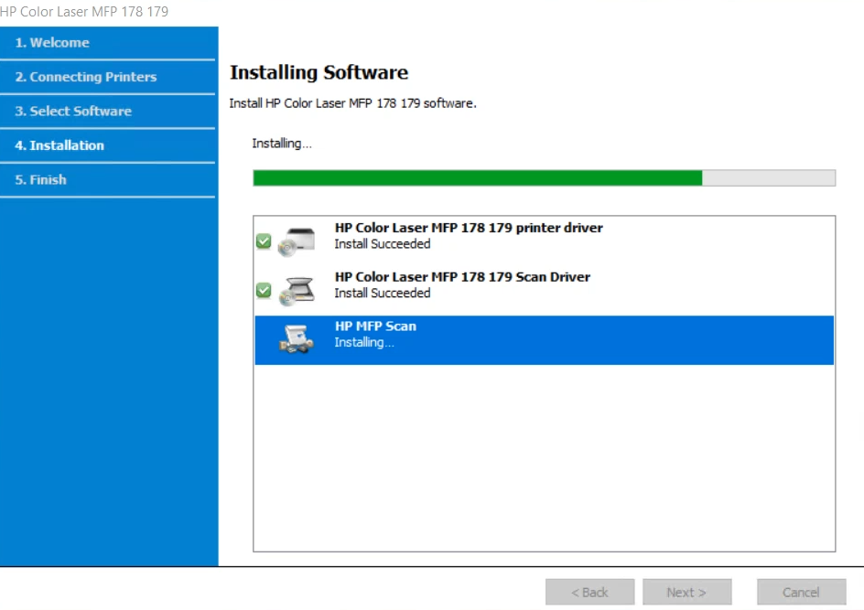The width and height of the screenshot is (864, 610).
Task: Click the Next button
Action: tap(686, 593)
